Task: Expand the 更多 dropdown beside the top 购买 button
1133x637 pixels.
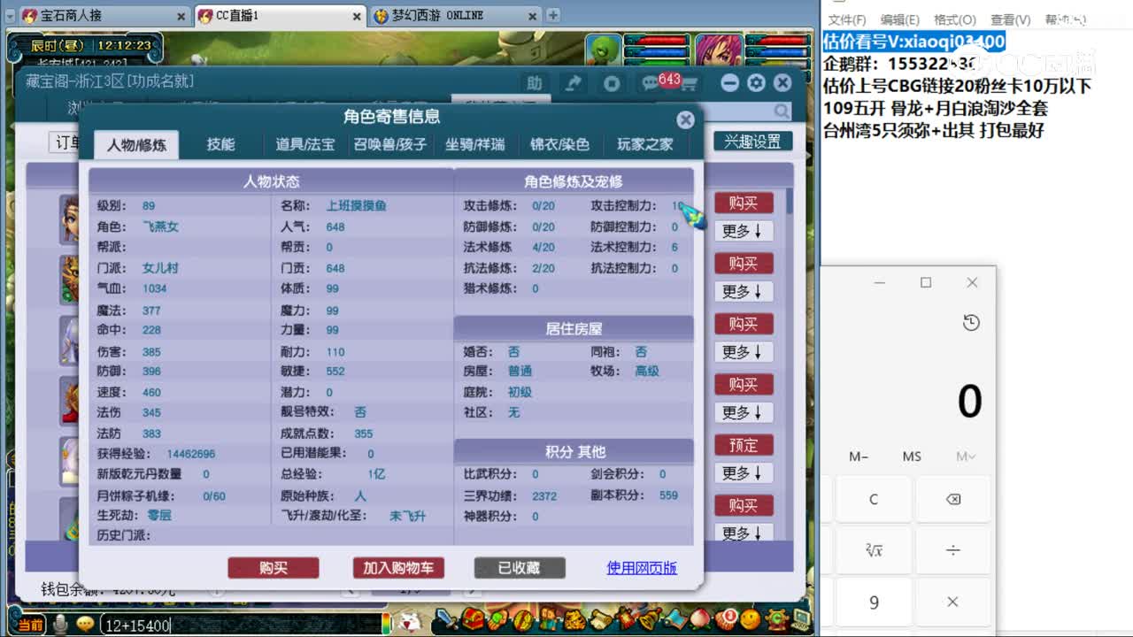Action: 744,231
